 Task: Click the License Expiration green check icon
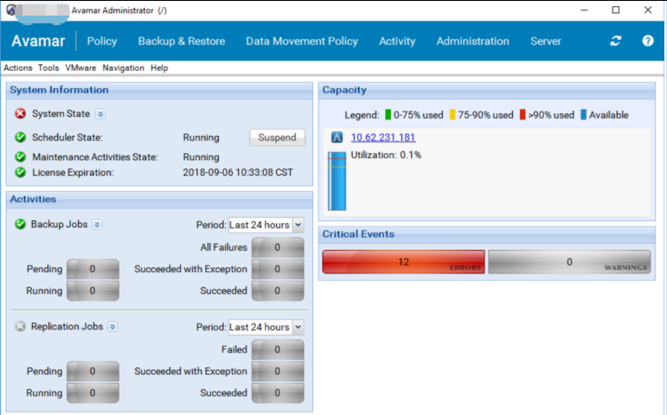[x=20, y=172]
